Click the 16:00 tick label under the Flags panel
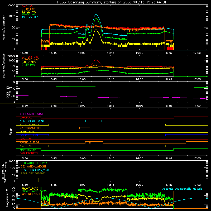This screenshot has width=211, height=211. tap(82, 159)
